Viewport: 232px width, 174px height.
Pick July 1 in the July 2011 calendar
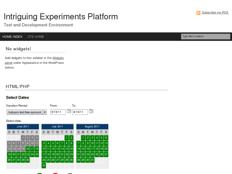67,138
